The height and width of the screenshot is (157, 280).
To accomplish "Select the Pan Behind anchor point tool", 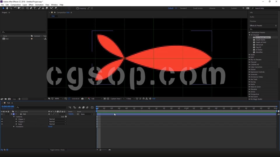I will (x=23, y=8).
